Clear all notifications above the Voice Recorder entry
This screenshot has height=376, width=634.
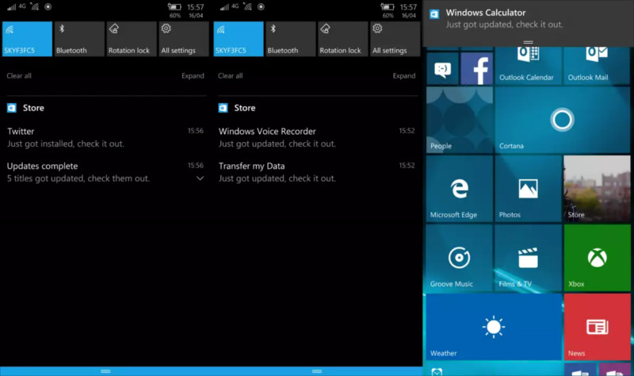pos(231,75)
